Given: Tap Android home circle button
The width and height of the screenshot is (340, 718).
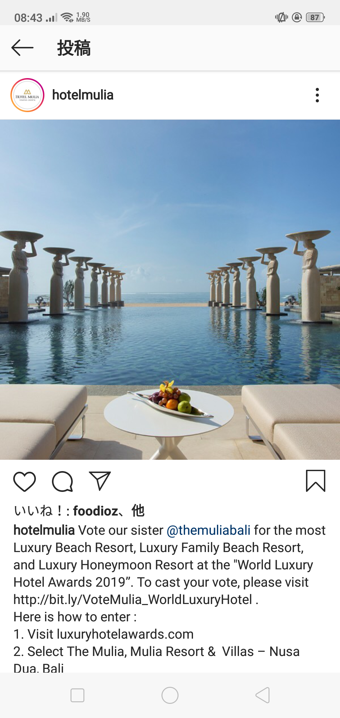Looking at the screenshot, I should [170, 695].
